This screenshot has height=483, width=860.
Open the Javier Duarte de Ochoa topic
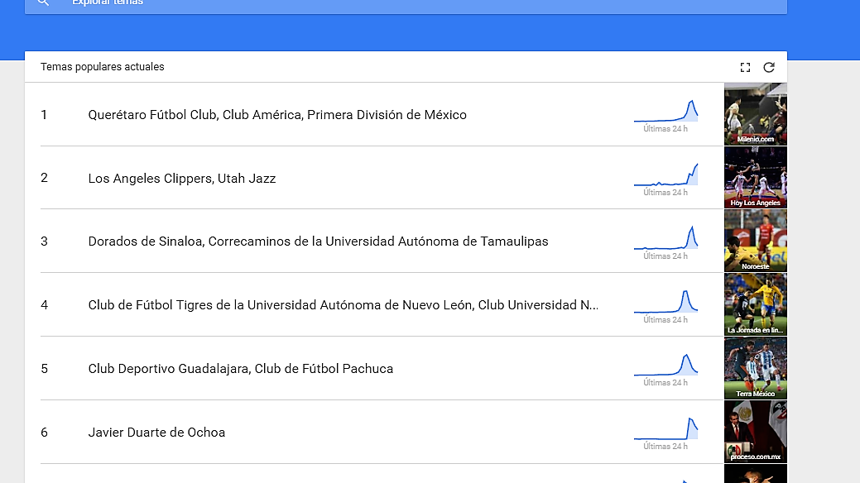pyautogui.click(x=157, y=432)
